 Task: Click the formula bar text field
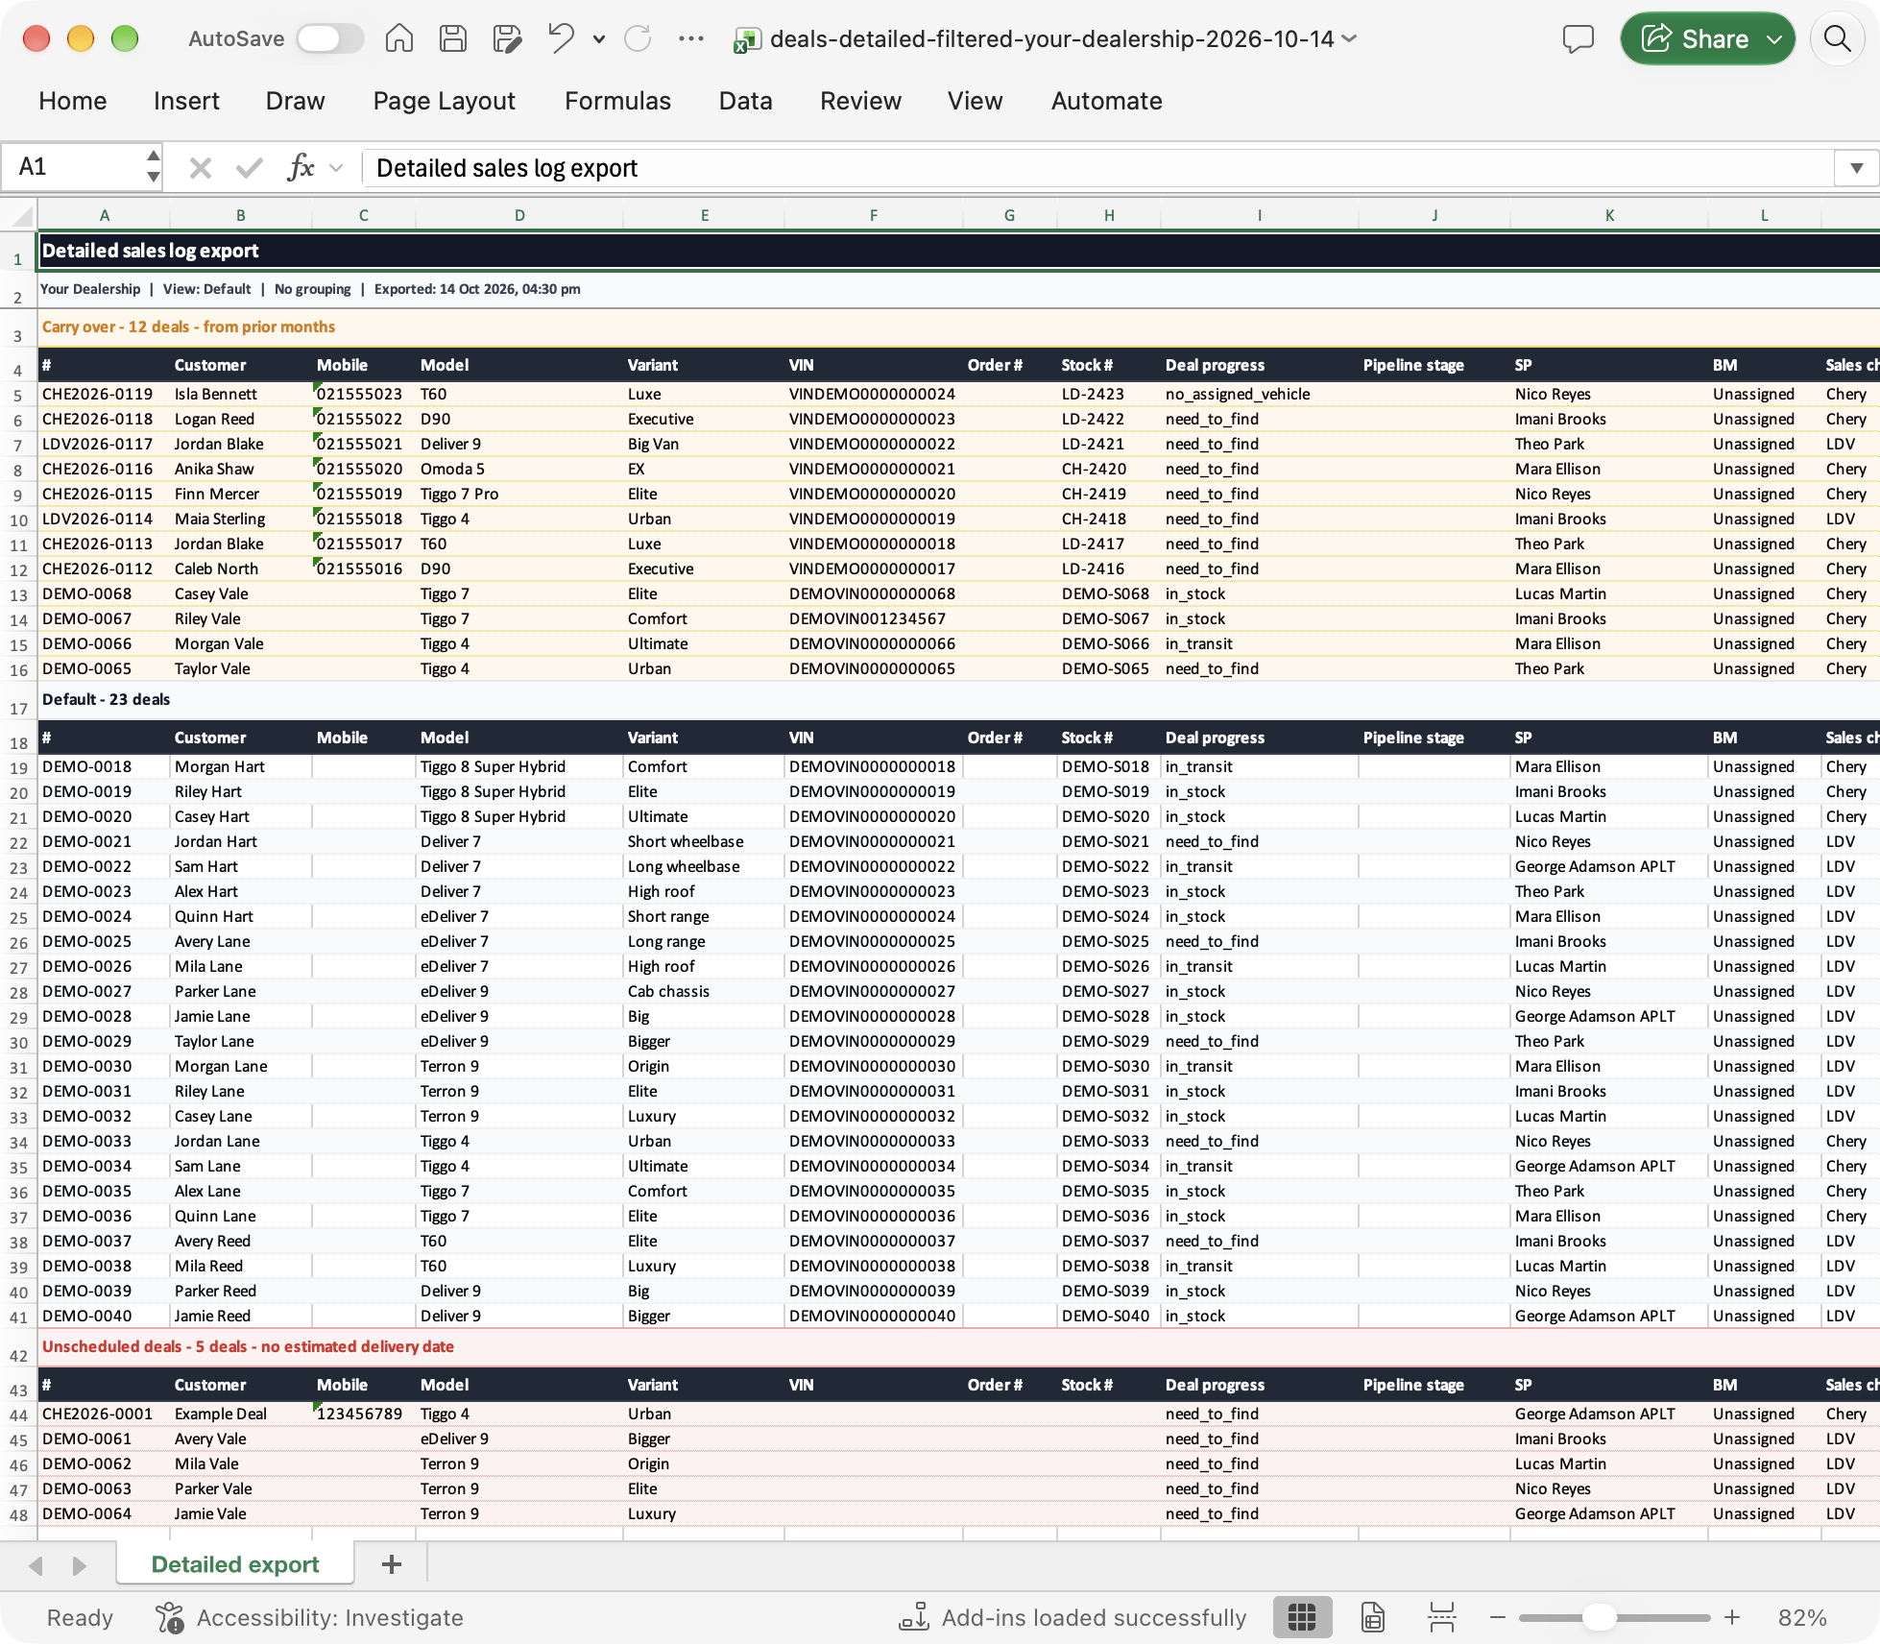click(1097, 168)
